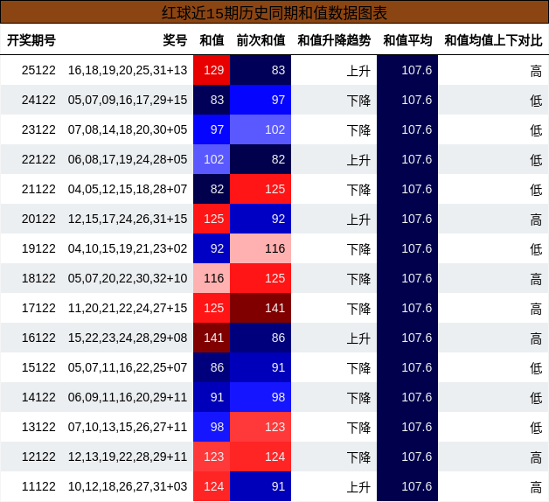Select prize numbers 06,09,11,16,20,29+11
Viewport: 549px width, 502px height.
coord(128,398)
